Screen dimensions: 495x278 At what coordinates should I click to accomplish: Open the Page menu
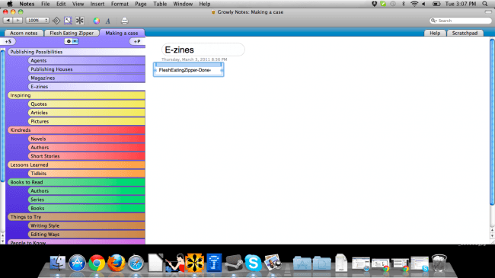[x=140, y=4]
